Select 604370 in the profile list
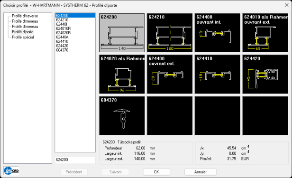The height and width of the screenshot is (178, 292). click(x=75, y=50)
